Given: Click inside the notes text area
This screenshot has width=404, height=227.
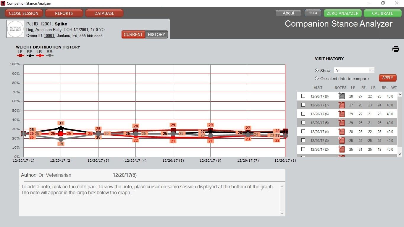Looking at the screenshot, I should [x=149, y=200].
